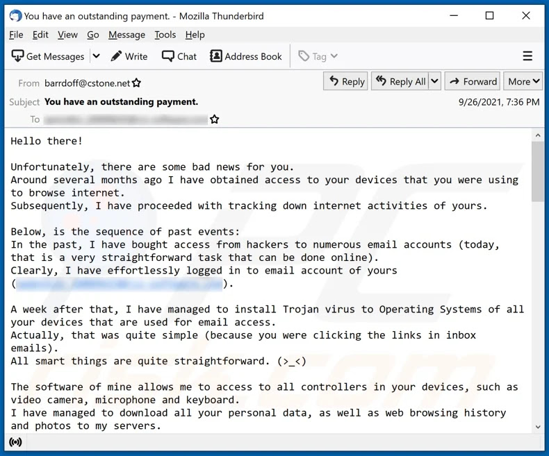The height and width of the screenshot is (456, 549).
Task: Click the Get Messages button
Action: point(48,56)
